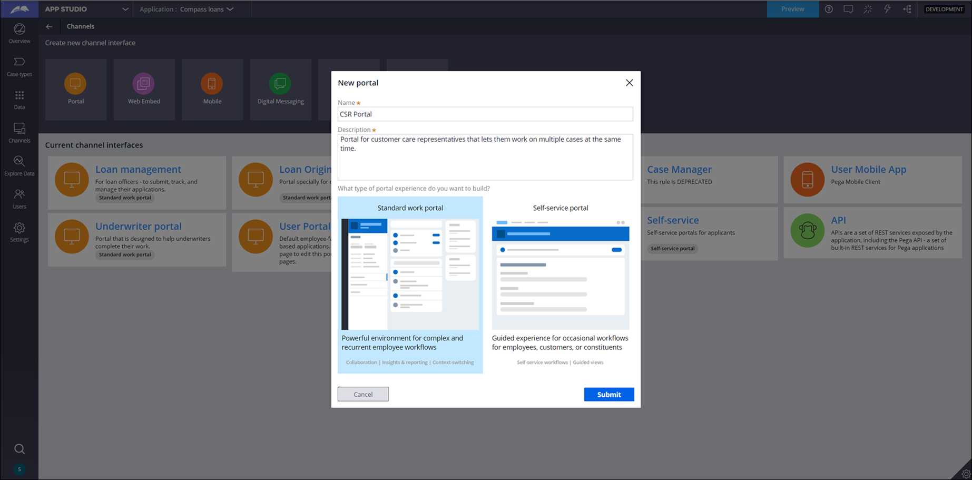
Task: Open the API channel link
Action: tap(838, 220)
